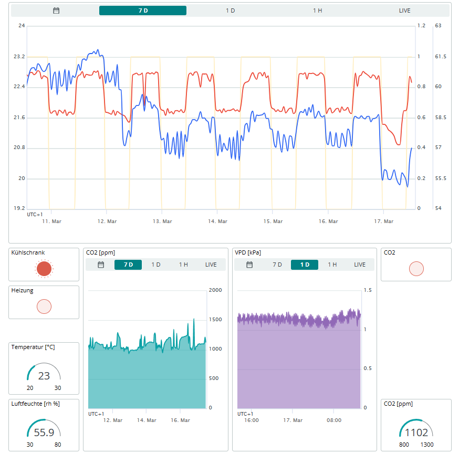Click the Kühlschrank status light icon

44,268
